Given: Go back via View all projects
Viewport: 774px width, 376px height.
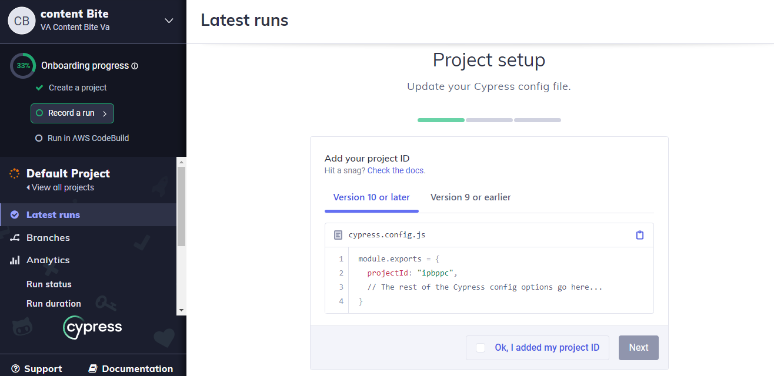Looking at the screenshot, I should pyautogui.click(x=60, y=187).
